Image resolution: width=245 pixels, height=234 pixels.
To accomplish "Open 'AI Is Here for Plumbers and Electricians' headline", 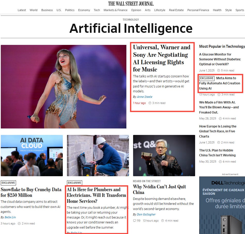I will click(96, 195).
